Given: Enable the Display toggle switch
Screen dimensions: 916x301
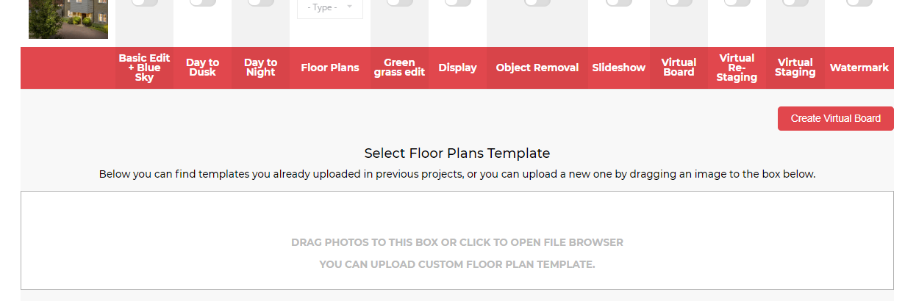Looking at the screenshot, I should pos(457,2).
